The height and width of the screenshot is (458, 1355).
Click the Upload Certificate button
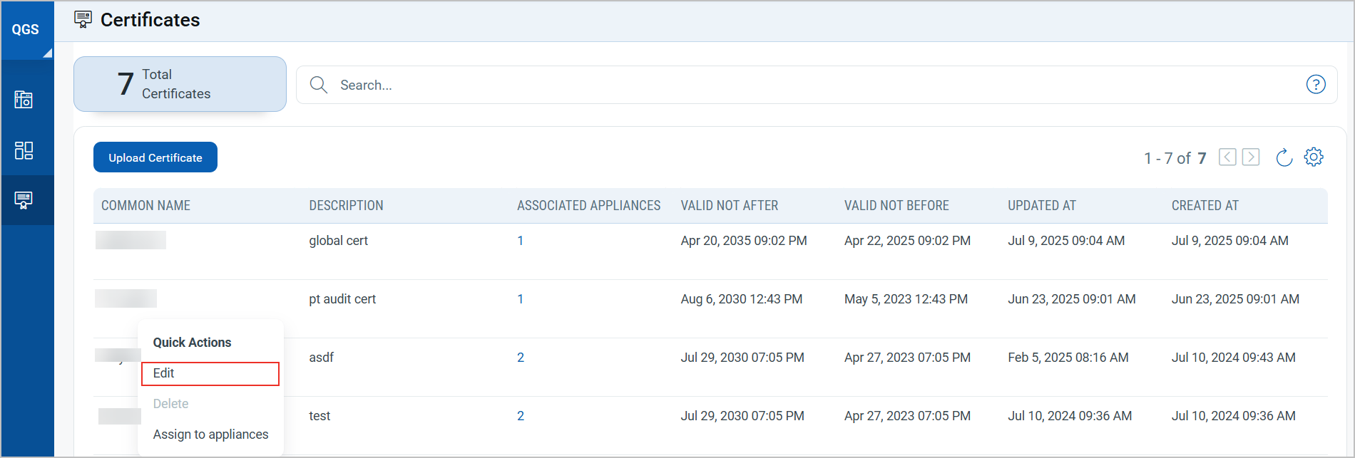point(155,157)
